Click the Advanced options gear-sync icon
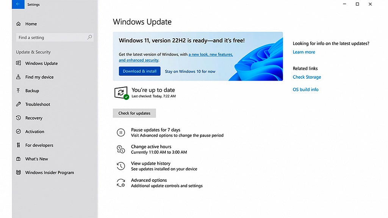Viewport: 388px width, 218px height. coord(121,183)
